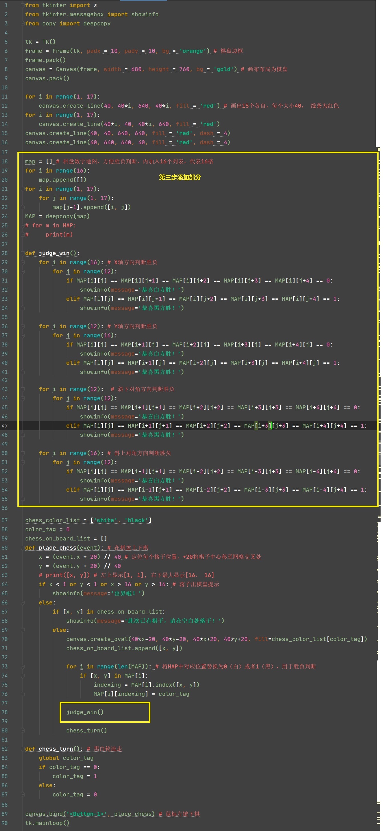The image size is (388, 831).
Task: Click the 'MAP = deepcopy(map)' line
Action: [57, 217]
